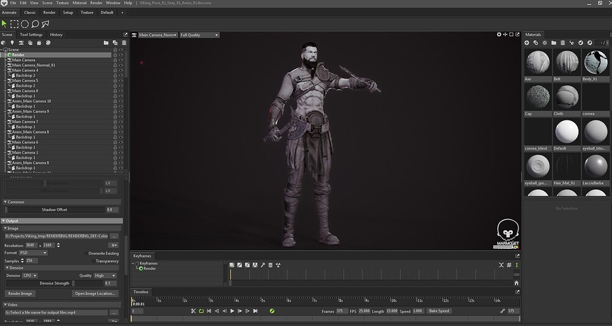Image resolution: width=612 pixels, height=326 pixels.
Task: Toggle the green auto-keyframe button
Action: pyautogui.click(x=272, y=311)
